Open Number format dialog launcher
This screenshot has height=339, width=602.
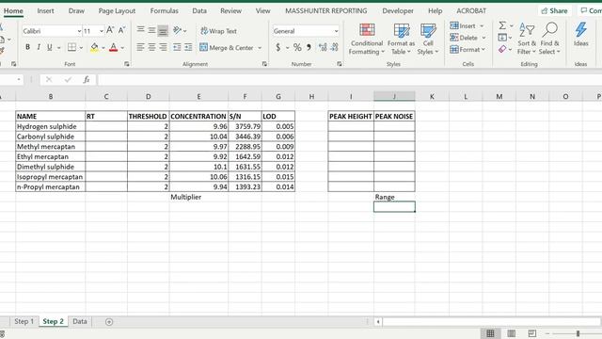[340, 64]
